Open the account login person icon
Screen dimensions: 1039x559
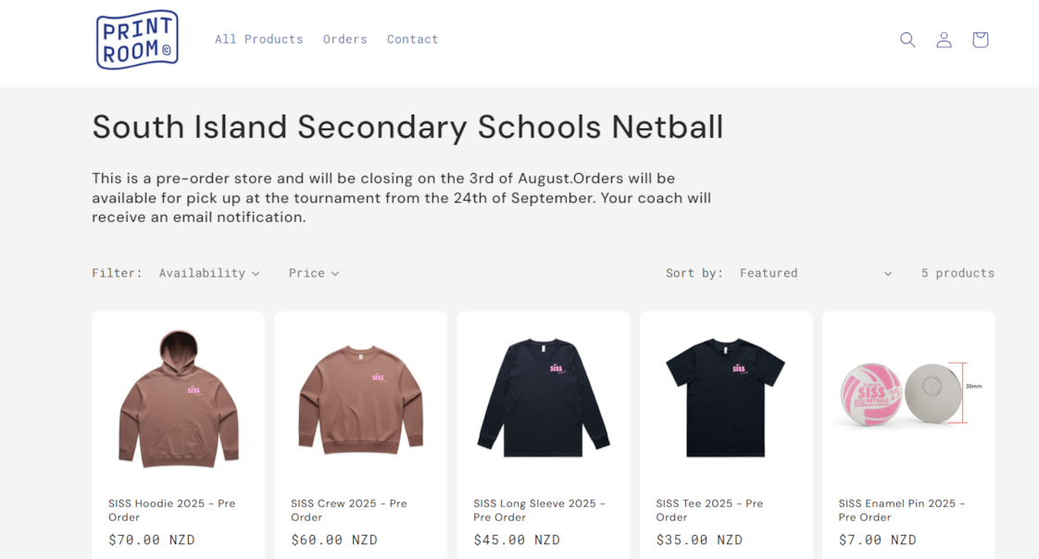[x=944, y=40]
